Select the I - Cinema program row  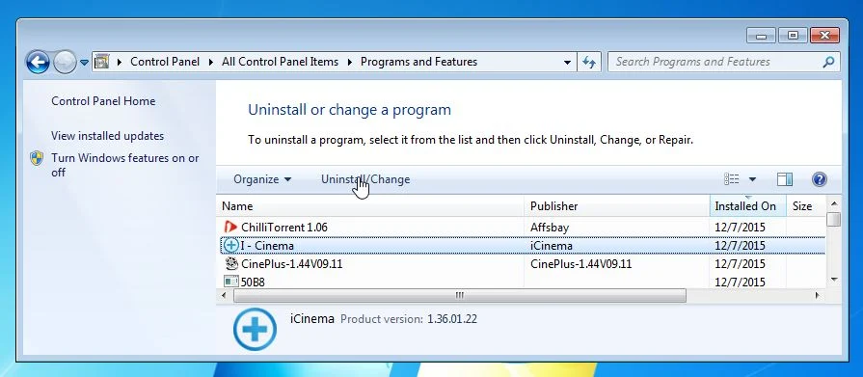[x=523, y=246]
